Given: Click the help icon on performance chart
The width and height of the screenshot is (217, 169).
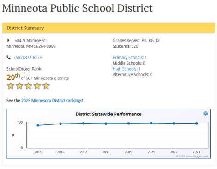Looking at the screenshot, I should (205, 114).
